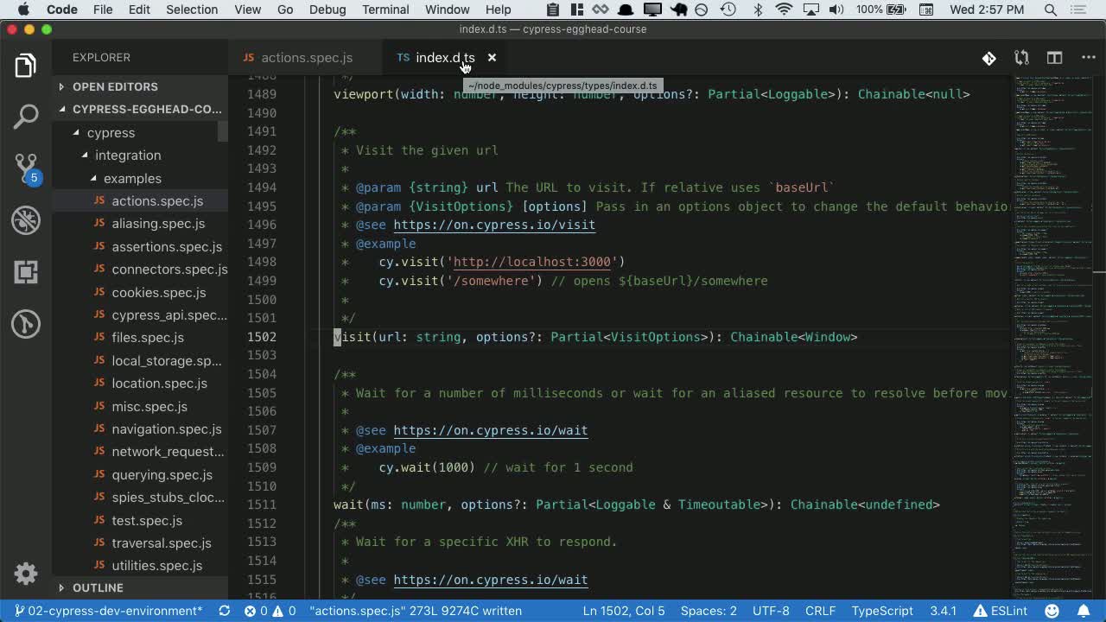Close the index.d.ts tab
The width and height of the screenshot is (1106, 622).
492,58
